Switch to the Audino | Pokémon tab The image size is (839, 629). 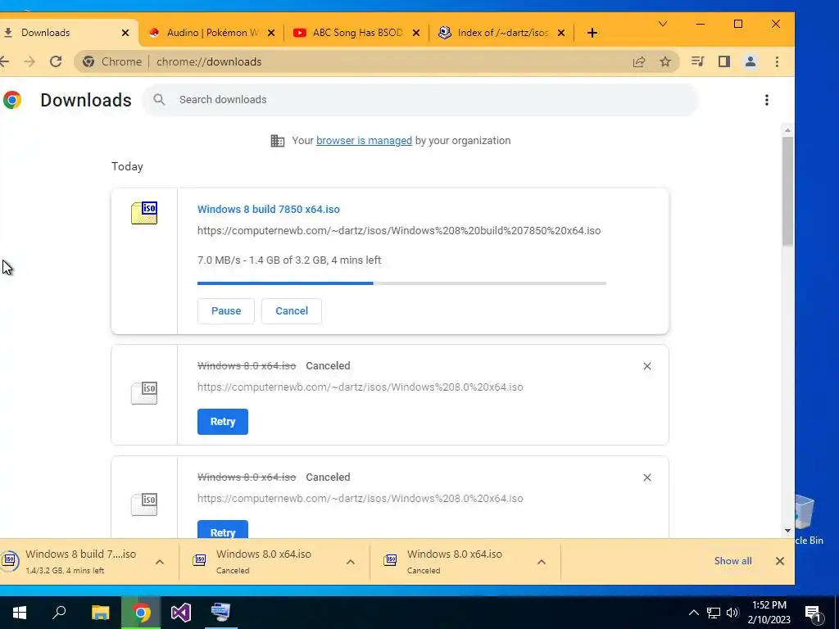211,33
